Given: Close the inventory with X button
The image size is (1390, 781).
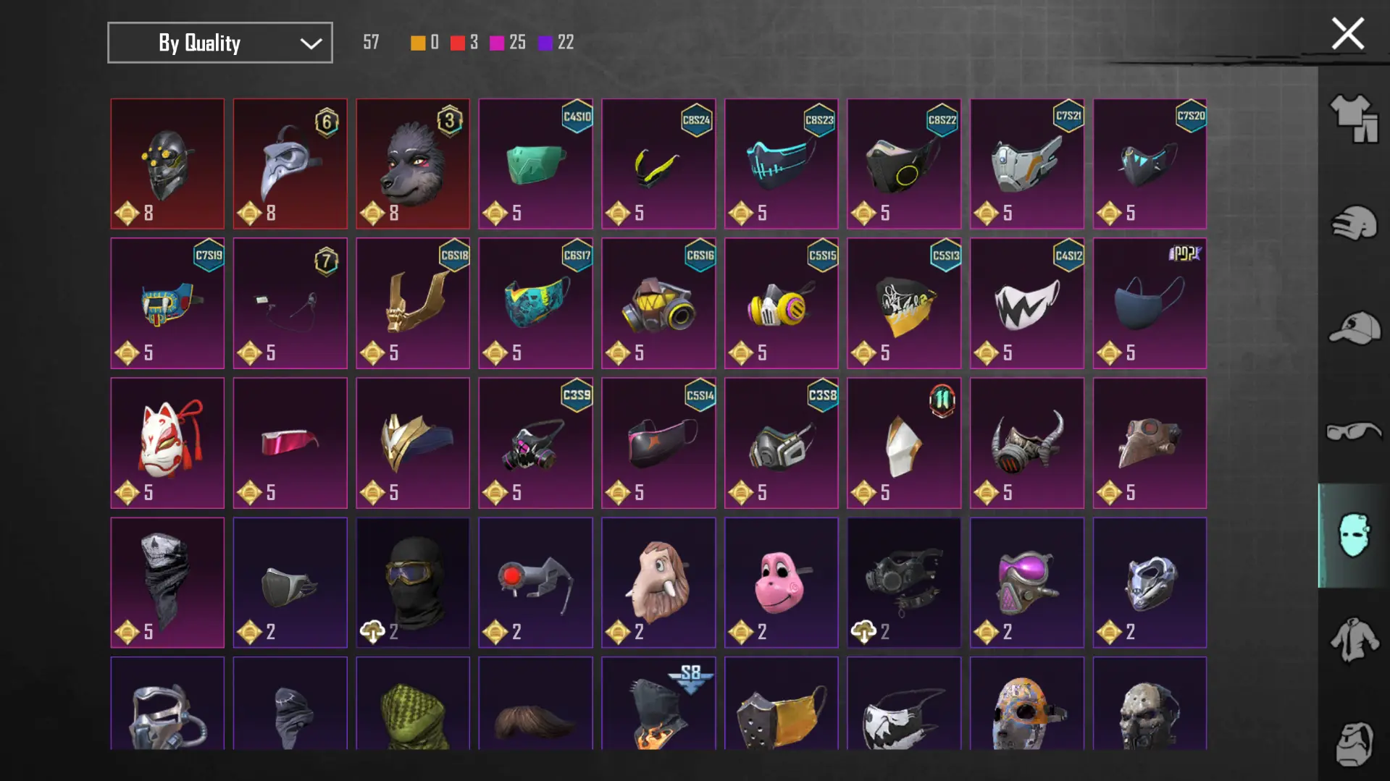Looking at the screenshot, I should [1347, 34].
